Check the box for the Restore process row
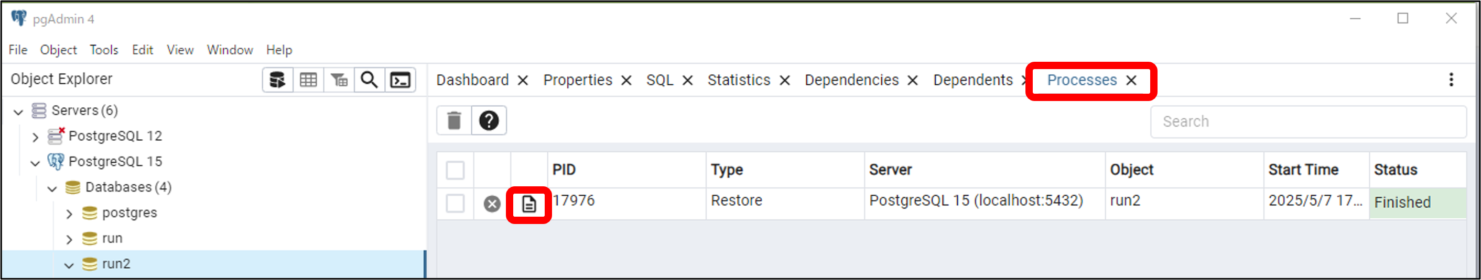This screenshot has height=280, width=1481. tap(456, 203)
